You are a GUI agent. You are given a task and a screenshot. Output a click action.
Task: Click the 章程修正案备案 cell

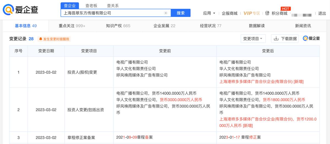[89, 138]
